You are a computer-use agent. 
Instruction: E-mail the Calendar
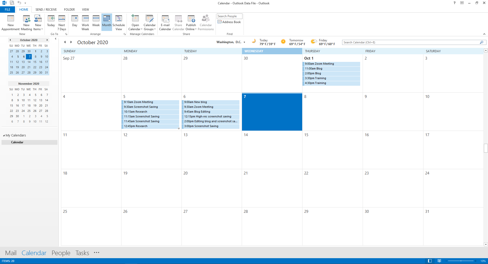165,22
